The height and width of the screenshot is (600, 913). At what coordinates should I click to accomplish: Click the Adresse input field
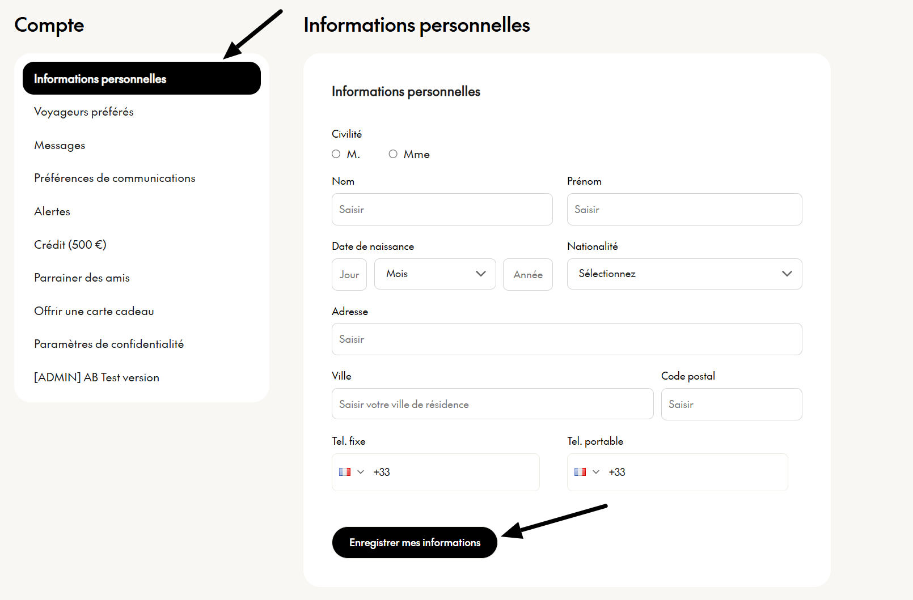(x=567, y=339)
